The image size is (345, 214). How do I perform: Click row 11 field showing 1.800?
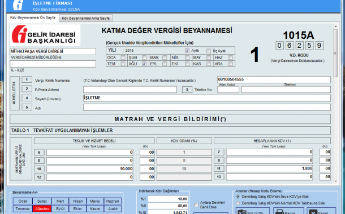click(x=270, y=168)
